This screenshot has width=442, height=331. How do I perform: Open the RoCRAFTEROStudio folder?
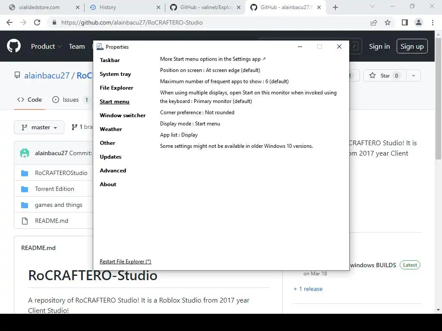(61, 173)
